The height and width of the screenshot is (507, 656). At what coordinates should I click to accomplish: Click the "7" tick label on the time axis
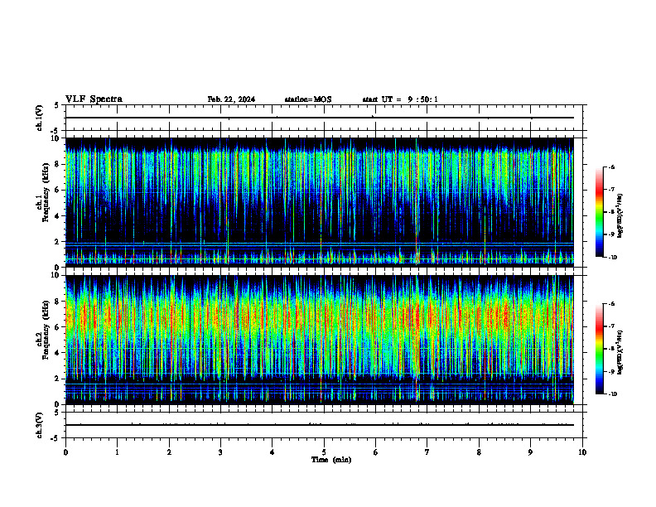tap(427, 452)
